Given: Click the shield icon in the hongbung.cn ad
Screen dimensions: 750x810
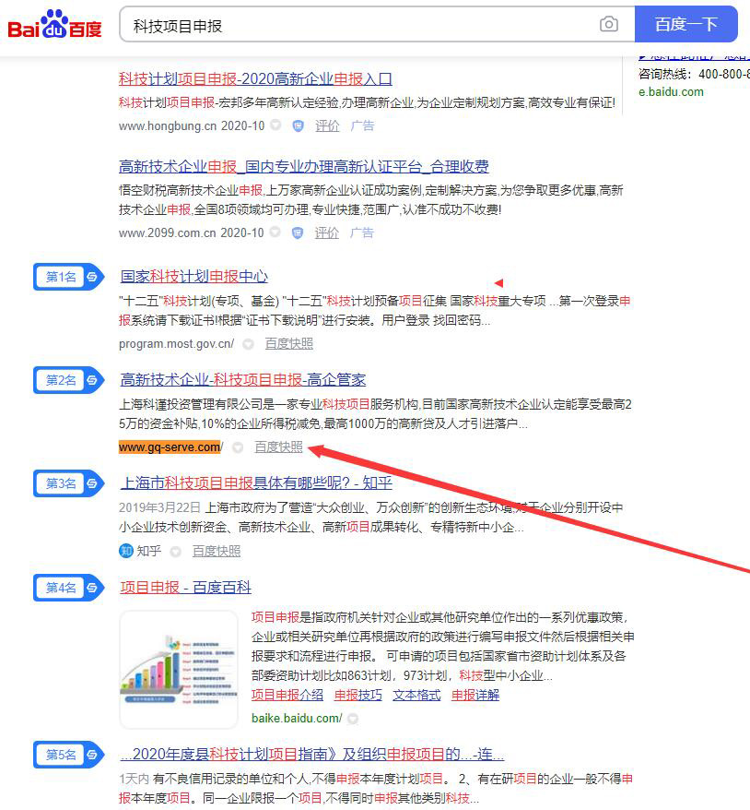Looking at the screenshot, I should click(x=298, y=125).
